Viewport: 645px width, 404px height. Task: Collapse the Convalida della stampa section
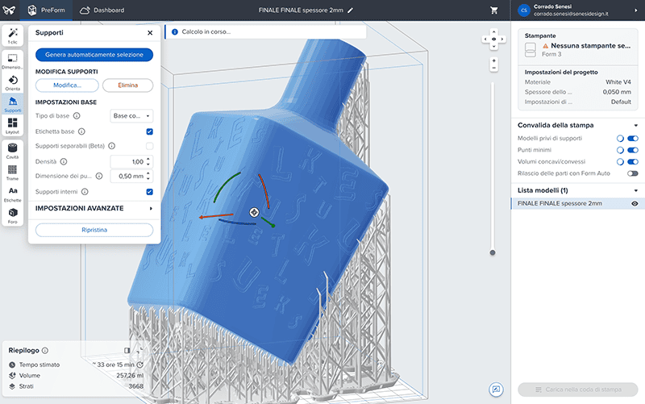(x=636, y=126)
